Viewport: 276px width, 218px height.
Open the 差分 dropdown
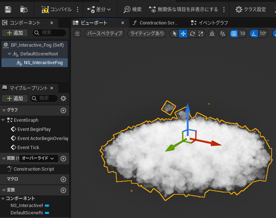click(99, 9)
